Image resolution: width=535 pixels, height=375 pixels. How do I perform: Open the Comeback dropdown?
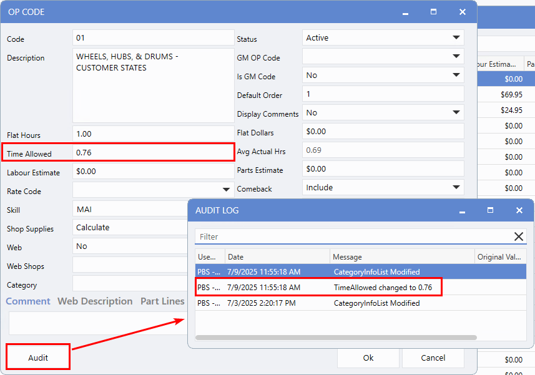[x=456, y=188]
